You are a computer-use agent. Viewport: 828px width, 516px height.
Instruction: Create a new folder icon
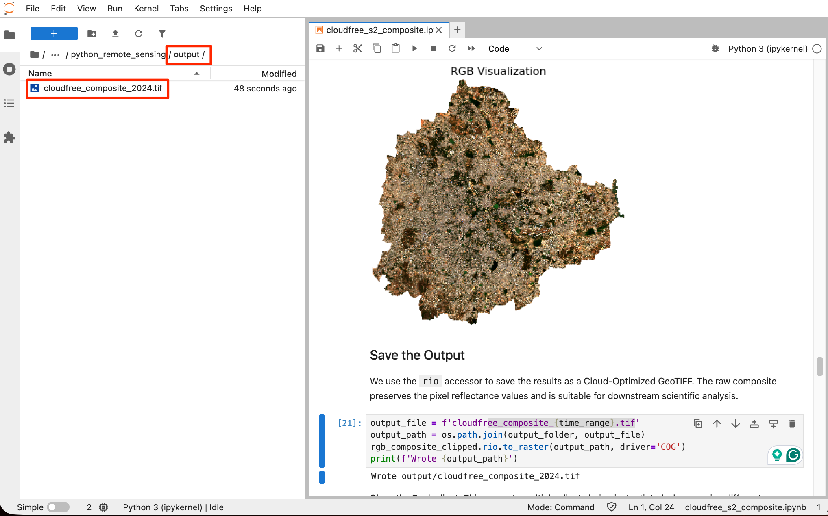point(92,34)
